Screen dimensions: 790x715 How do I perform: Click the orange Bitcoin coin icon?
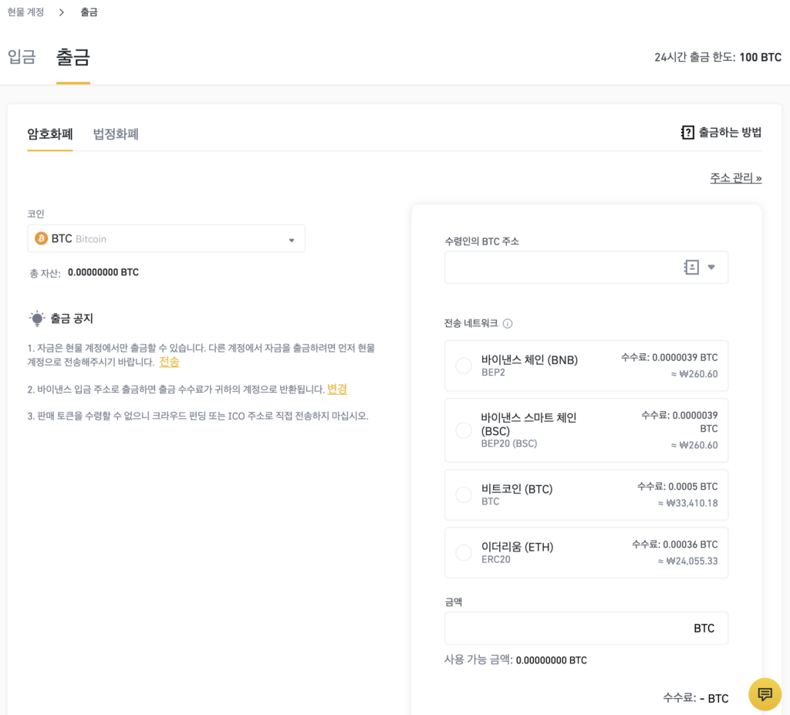[41, 239]
